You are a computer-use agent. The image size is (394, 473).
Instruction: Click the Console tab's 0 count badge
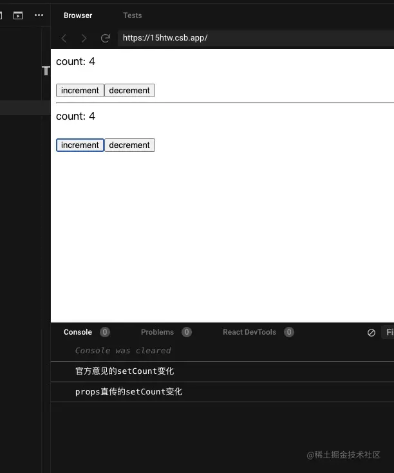[105, 332]
